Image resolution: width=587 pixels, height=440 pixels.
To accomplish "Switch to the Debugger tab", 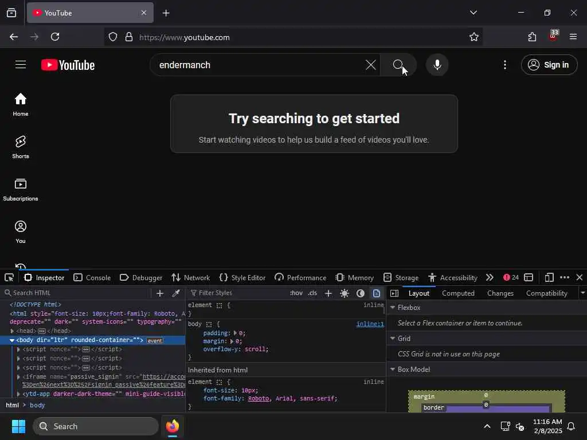I will point(141,278).
